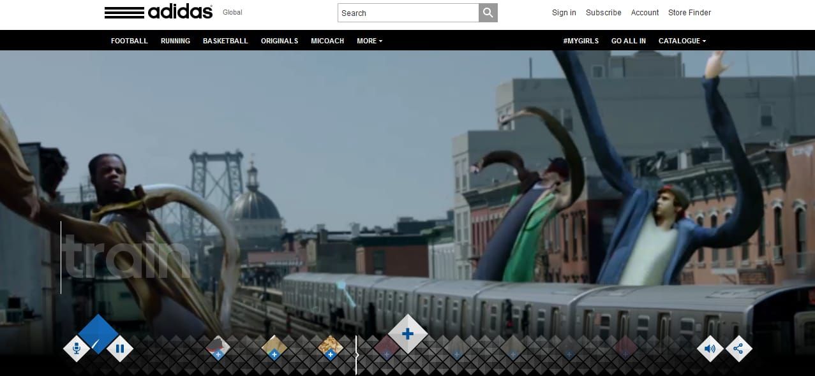Expand the CATALOGUE dropdown

(682, 41)
